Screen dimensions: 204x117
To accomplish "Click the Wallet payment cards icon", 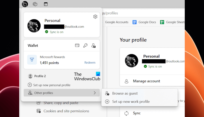I will [77, 45].
